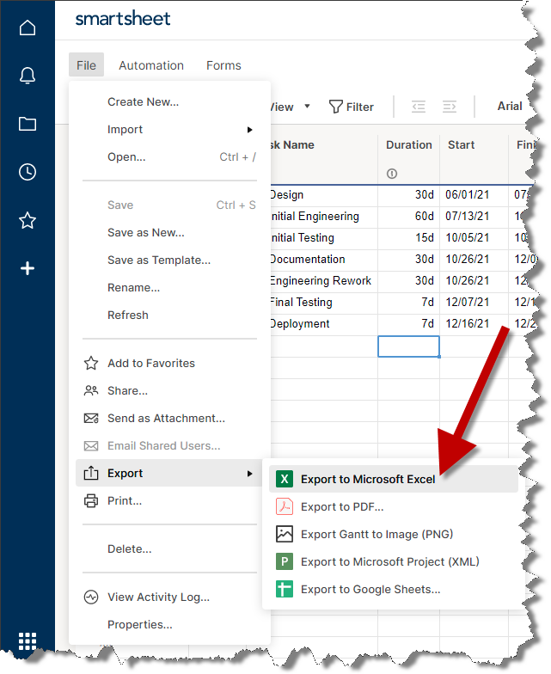Click the Export share icon
Image resolution: width=551 pixels, height=674 pixels.
point(91,473)
